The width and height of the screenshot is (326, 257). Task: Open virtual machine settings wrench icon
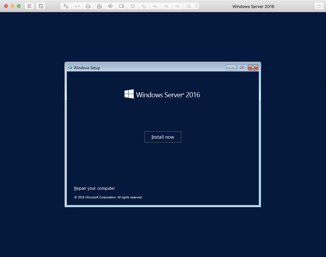pyautogui.click(x=66, y=6)
